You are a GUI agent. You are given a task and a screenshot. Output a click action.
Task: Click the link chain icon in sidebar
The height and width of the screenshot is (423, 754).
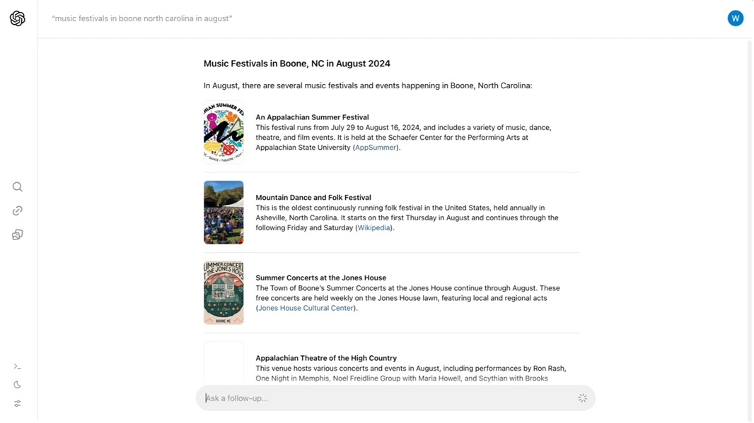(18, 210)
